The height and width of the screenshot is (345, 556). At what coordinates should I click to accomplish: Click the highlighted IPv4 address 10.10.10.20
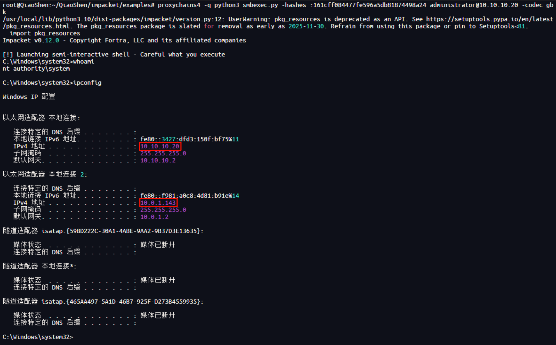pyautogui.click(x=160, y=146)
